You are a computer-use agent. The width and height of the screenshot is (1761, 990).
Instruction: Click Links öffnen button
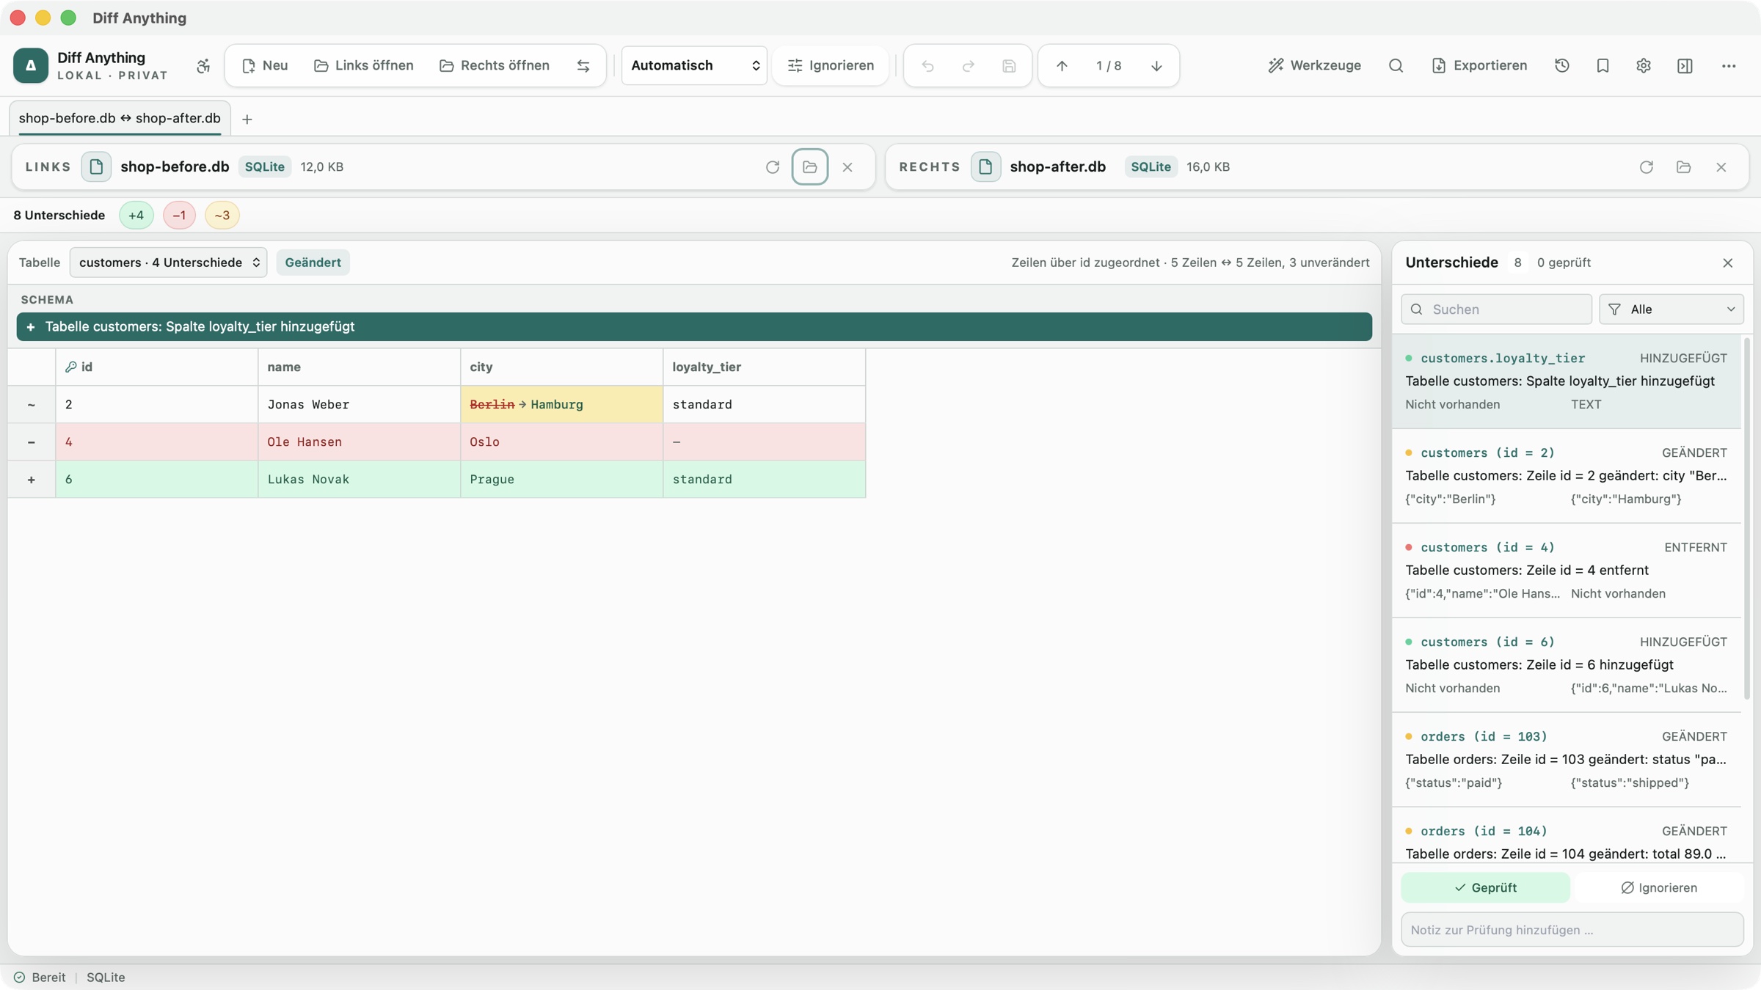pos(364,66)
